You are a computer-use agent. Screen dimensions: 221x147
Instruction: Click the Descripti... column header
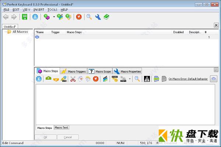click(x=195, y=32)
